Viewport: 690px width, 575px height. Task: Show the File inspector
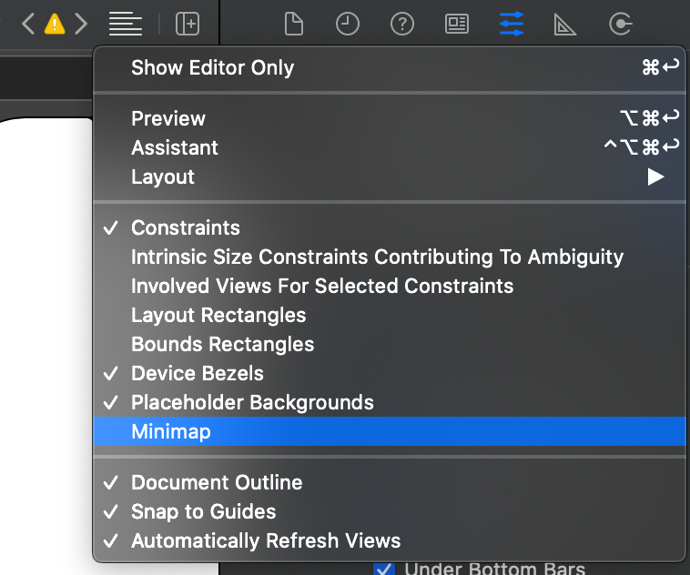pos(294,24)
